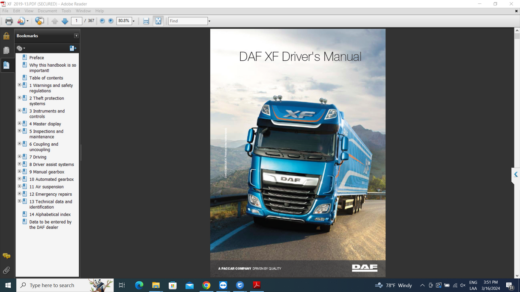Open the zoom percentage dropdown arrow
520x292 pixels.
click(133, 21)
